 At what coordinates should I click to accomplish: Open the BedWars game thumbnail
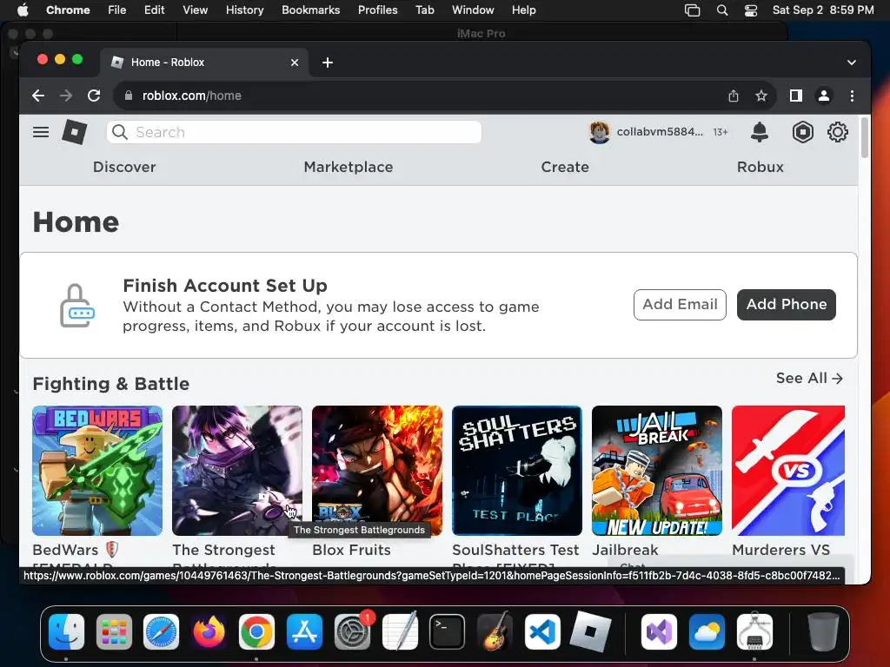[x=97, y=471]
